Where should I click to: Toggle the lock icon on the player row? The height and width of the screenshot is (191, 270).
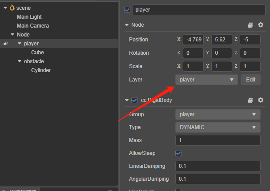[5, 44]
